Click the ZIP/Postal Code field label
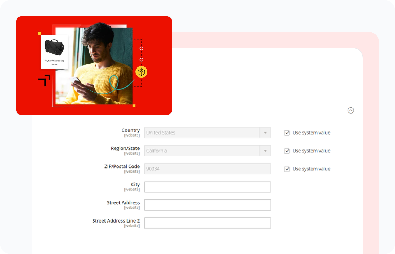The width and height of the screenshot is (395, 254). (x=122, y=166)
